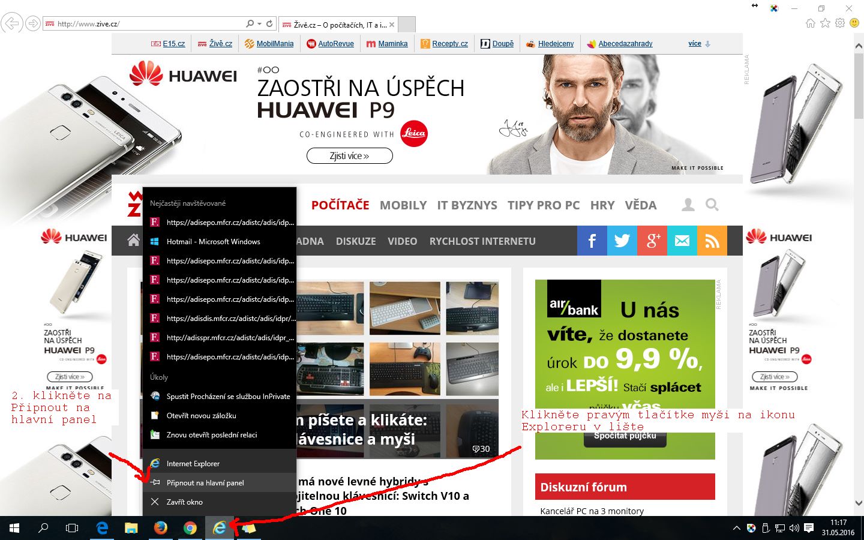This screenshot has height=540, width=864.
Task: Select 'Zavřít okno' in the jump list
Action: [220, 502]
